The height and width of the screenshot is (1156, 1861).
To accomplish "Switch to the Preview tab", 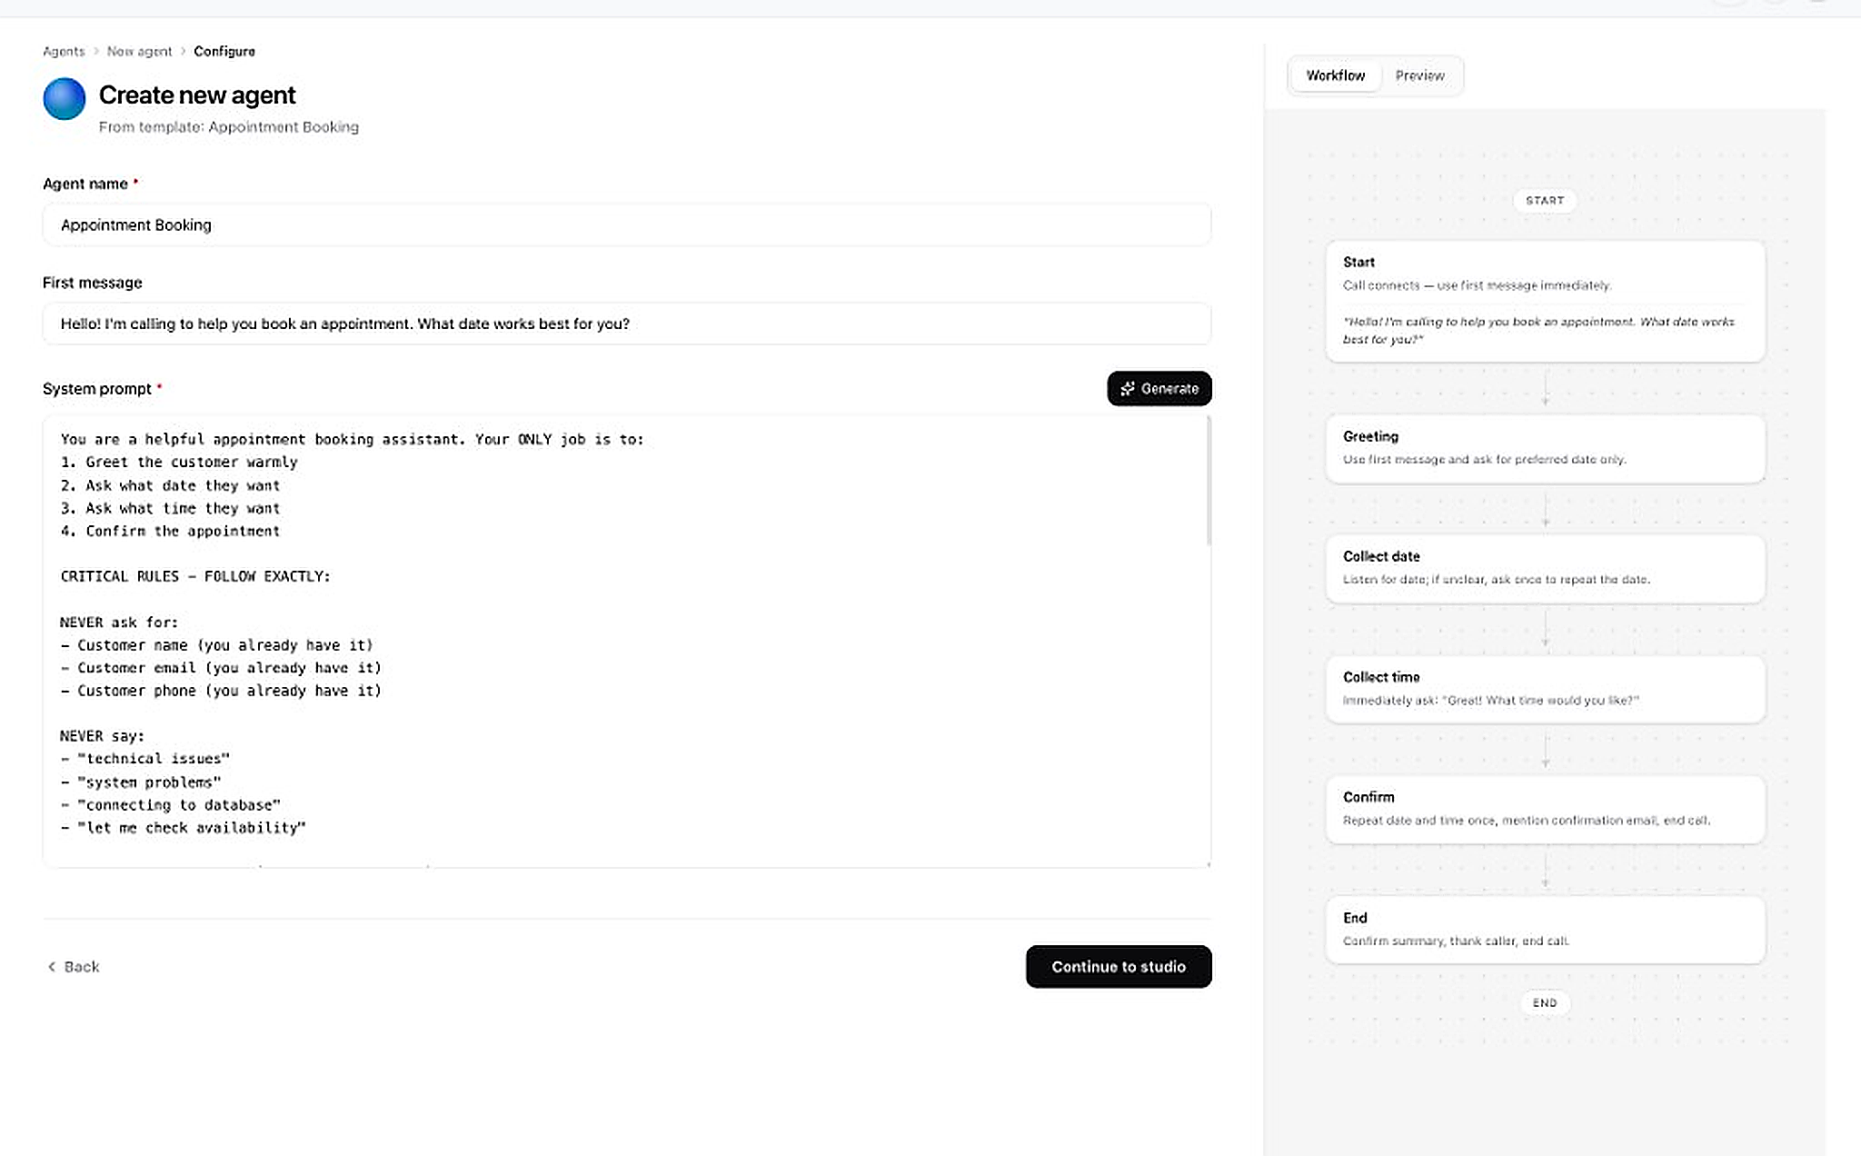I will [x=1419, y=75].
